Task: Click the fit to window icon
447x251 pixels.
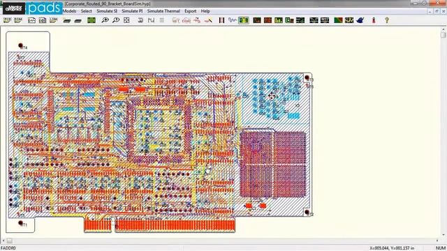Action: tap(126, 20)
